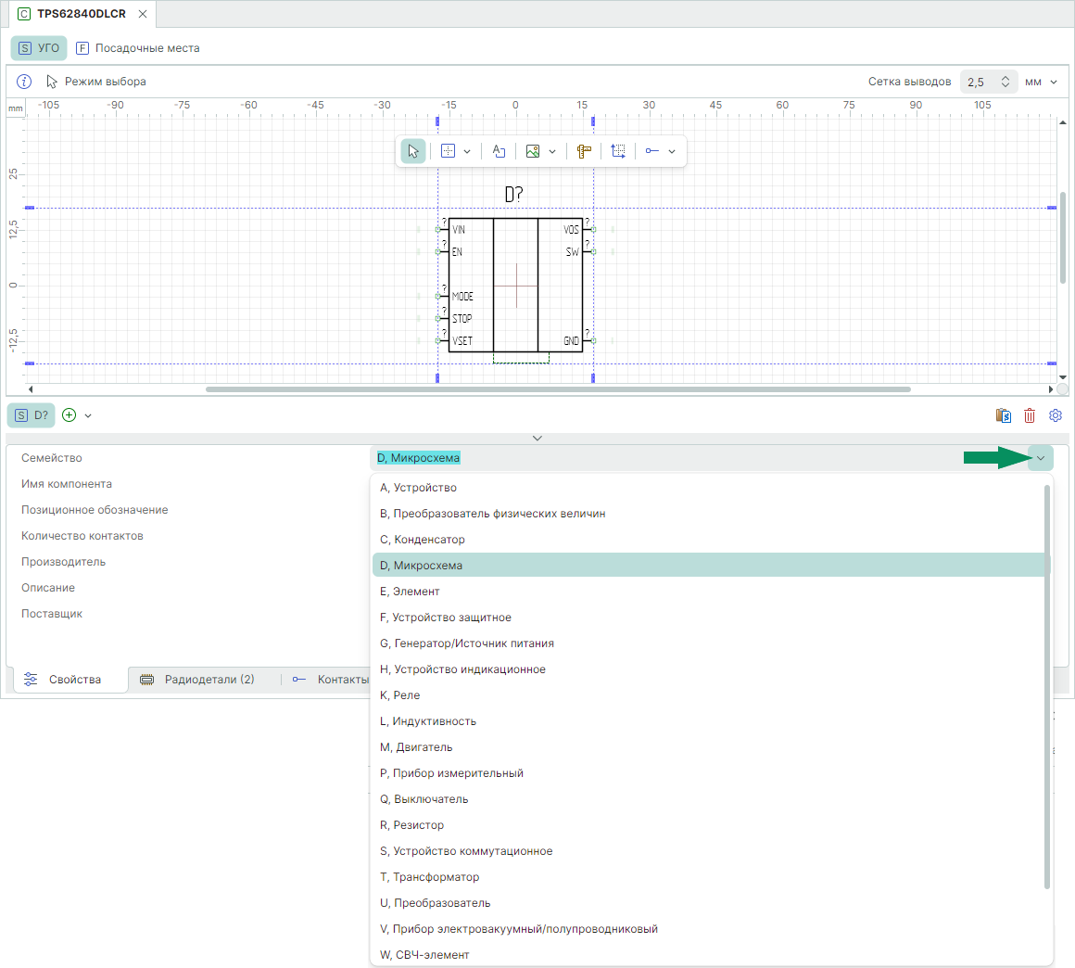Click the paste symbol clipboard icon
The width and height of the screenshot is (1075, 968).
click(1004, 415)
